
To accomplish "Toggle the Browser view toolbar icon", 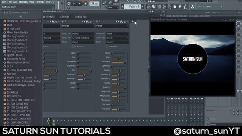I will click(x=169, y=7).
